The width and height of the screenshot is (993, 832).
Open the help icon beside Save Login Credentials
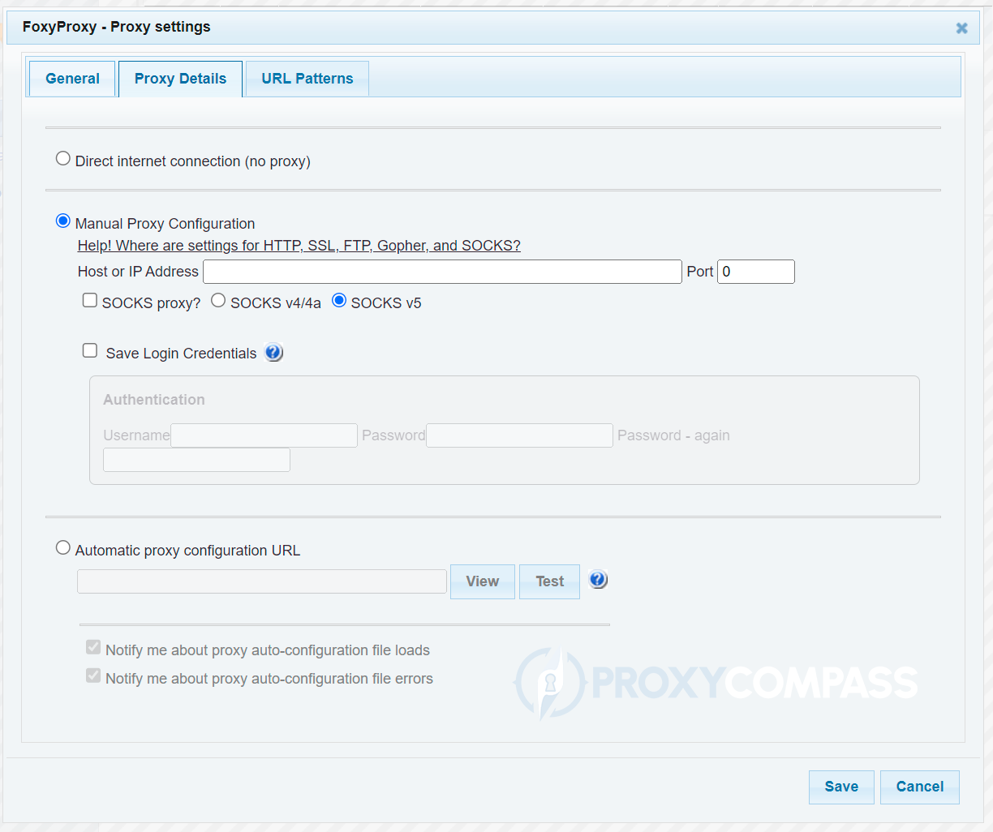tap(274, 353)
